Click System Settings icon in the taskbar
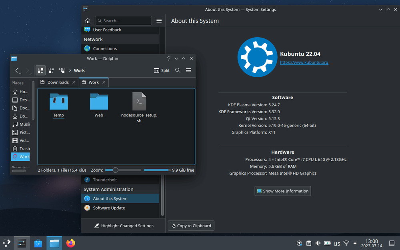The width and height of the screenshot is (400, 250). pos(22,243)
